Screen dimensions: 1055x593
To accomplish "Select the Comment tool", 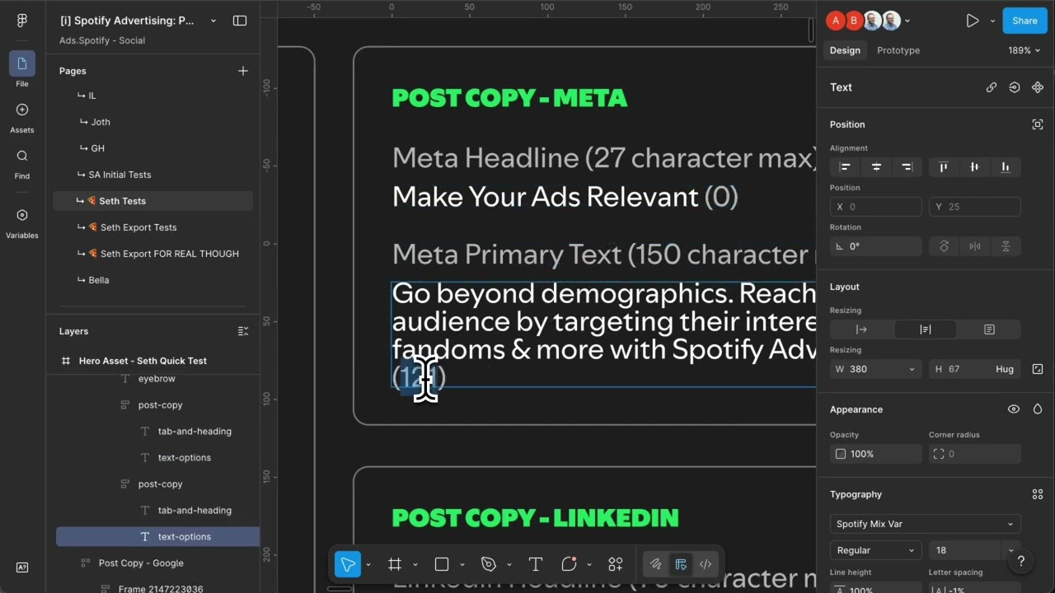I will (x=569, y=564).
